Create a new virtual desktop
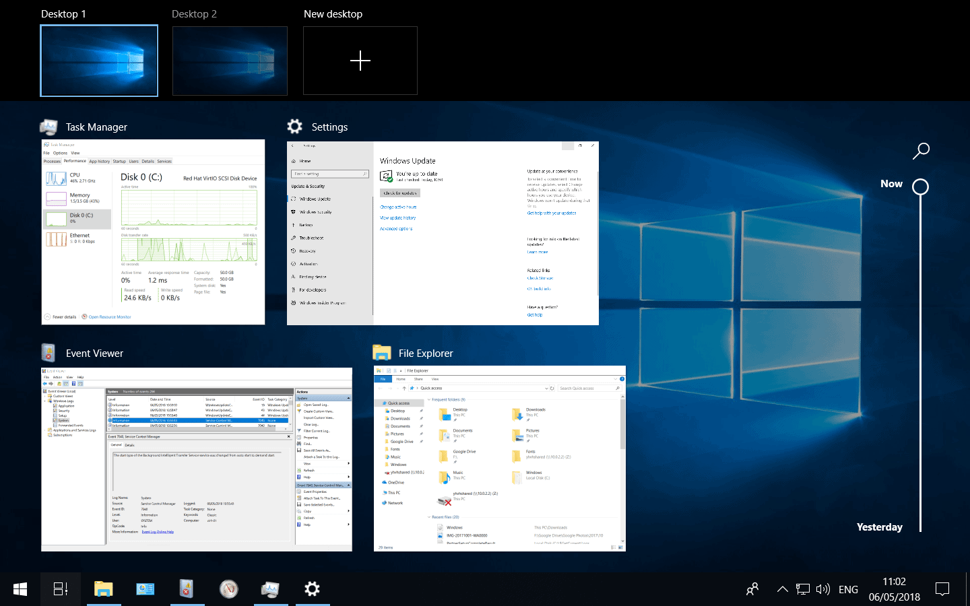970x606 pixels. [x=360, y=61]
